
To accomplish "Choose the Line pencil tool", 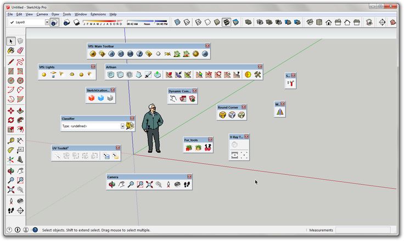I will pyautogui.click(x=11, y=62).
